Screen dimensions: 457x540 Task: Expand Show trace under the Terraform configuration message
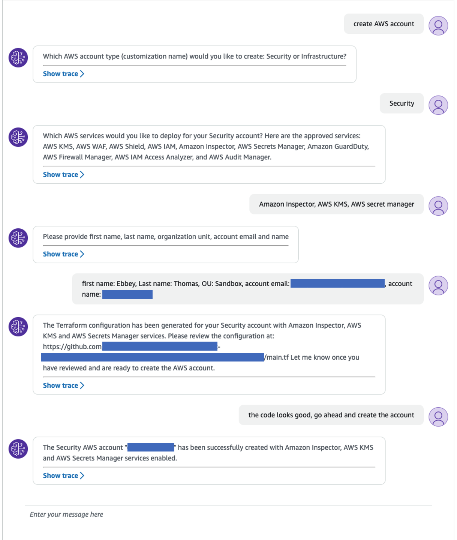click(x=63, y=385)
